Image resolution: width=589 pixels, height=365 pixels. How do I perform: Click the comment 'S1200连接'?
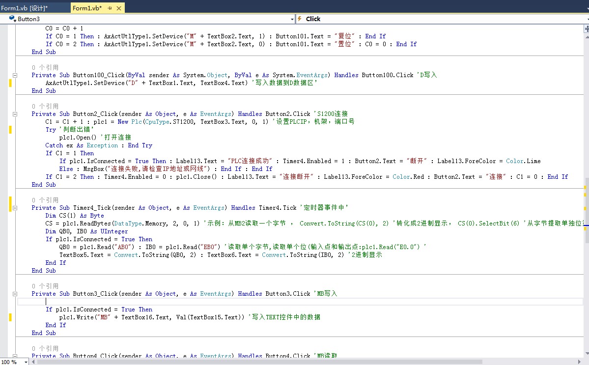point(331,114)
